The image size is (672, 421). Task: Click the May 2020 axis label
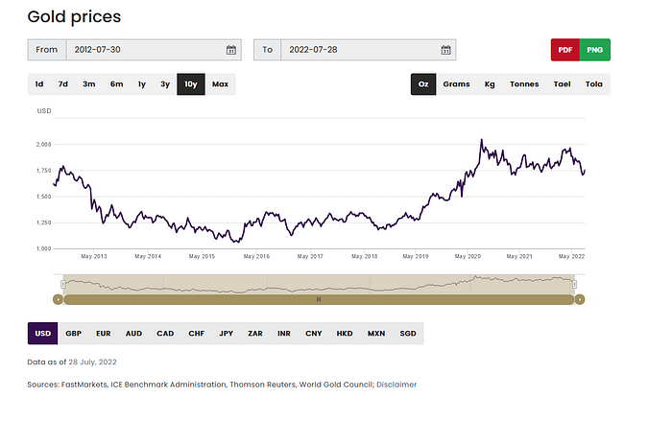click(x=468, y=256)
